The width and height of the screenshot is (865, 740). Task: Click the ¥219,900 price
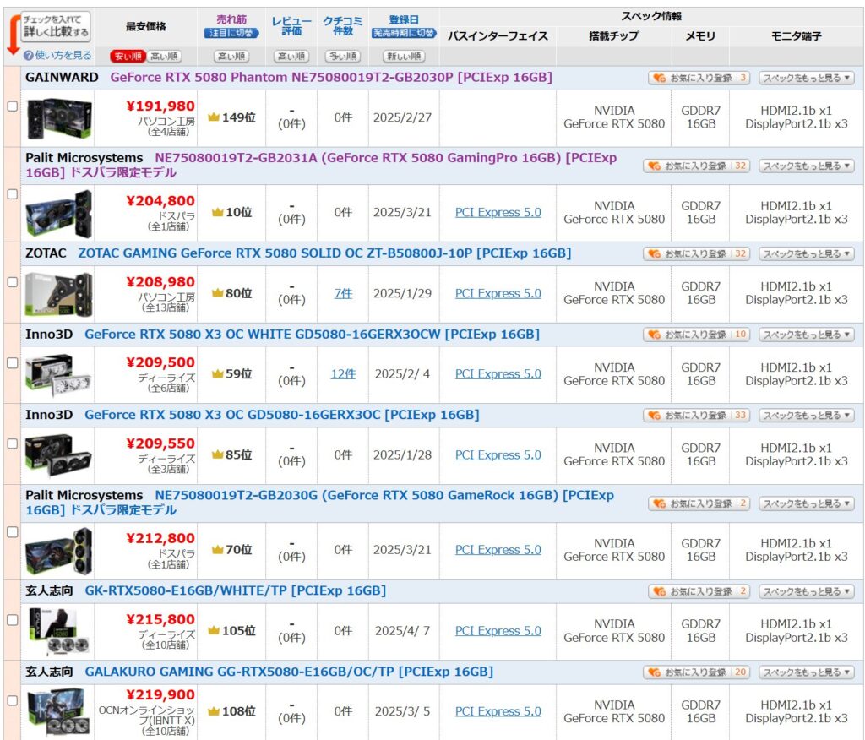point(160,694)
